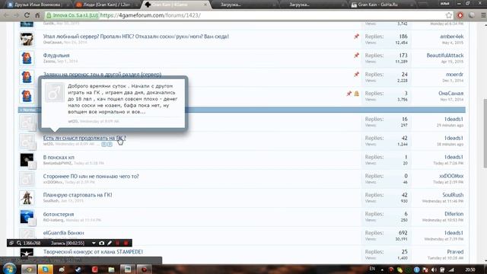This screenshot has height=274, width=487.
Task: Select the pencil draw tool in recorder bar
Action: (x=110, y=243)
